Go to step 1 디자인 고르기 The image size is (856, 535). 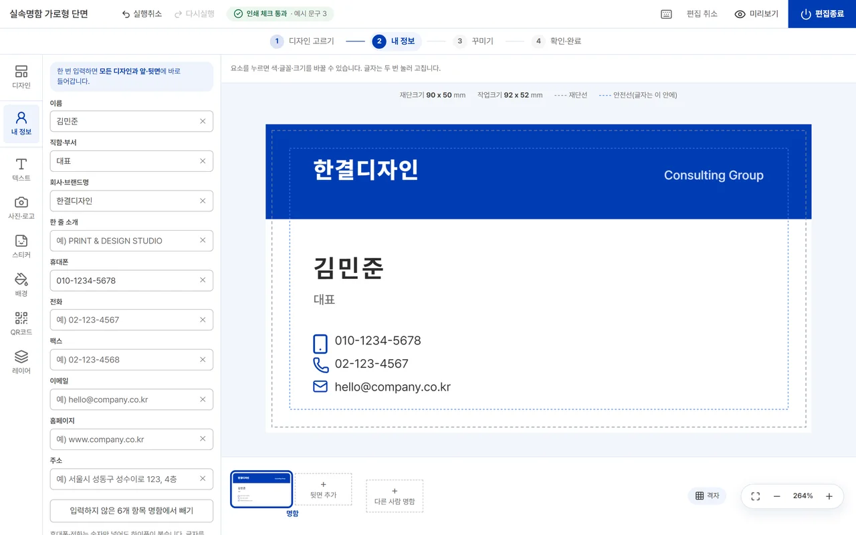point(302,41)
